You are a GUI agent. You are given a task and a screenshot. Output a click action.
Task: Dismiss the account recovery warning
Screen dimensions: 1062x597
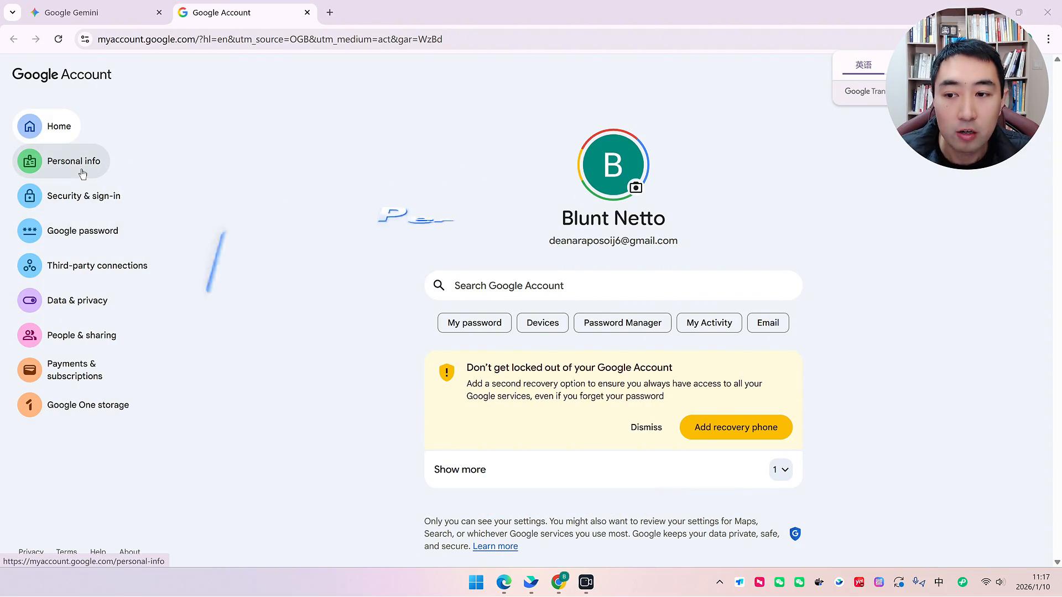click(x=646, y=427)
